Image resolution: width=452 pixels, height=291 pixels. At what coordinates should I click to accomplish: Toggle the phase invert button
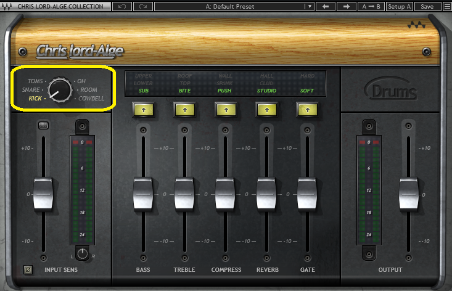tap(27, 269)
